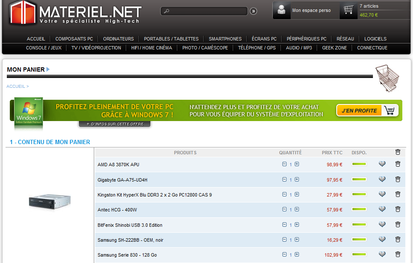
Task: Click the shopping cart icon in header
Action: 349,10
